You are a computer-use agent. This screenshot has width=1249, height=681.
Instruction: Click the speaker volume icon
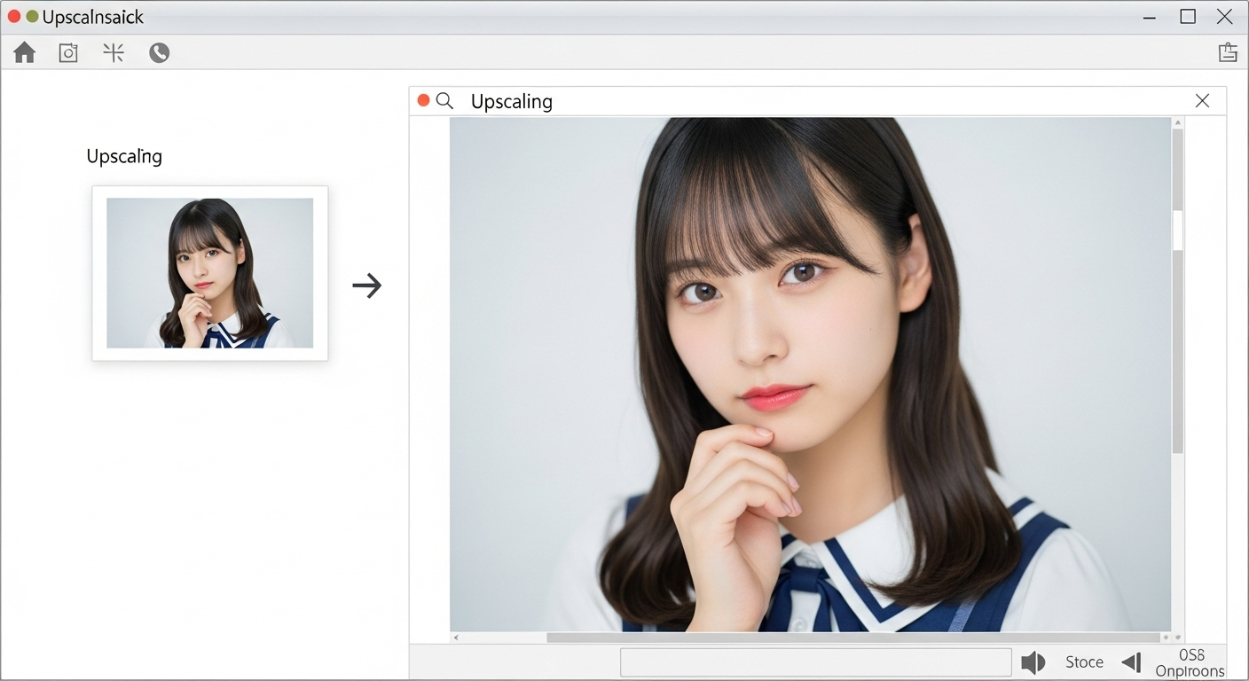point(1033,662)
